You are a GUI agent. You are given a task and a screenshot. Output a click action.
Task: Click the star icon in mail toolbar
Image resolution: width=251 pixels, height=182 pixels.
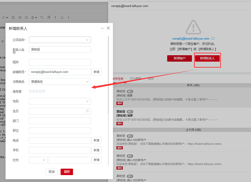pos(62,17)
